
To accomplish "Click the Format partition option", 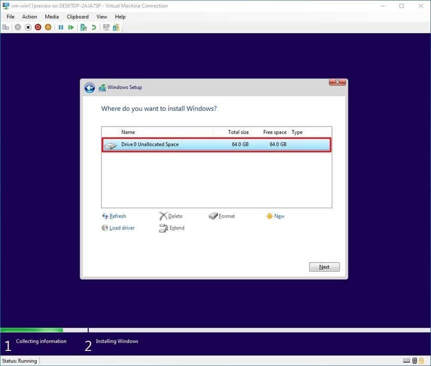I will (x=222, y=216).
